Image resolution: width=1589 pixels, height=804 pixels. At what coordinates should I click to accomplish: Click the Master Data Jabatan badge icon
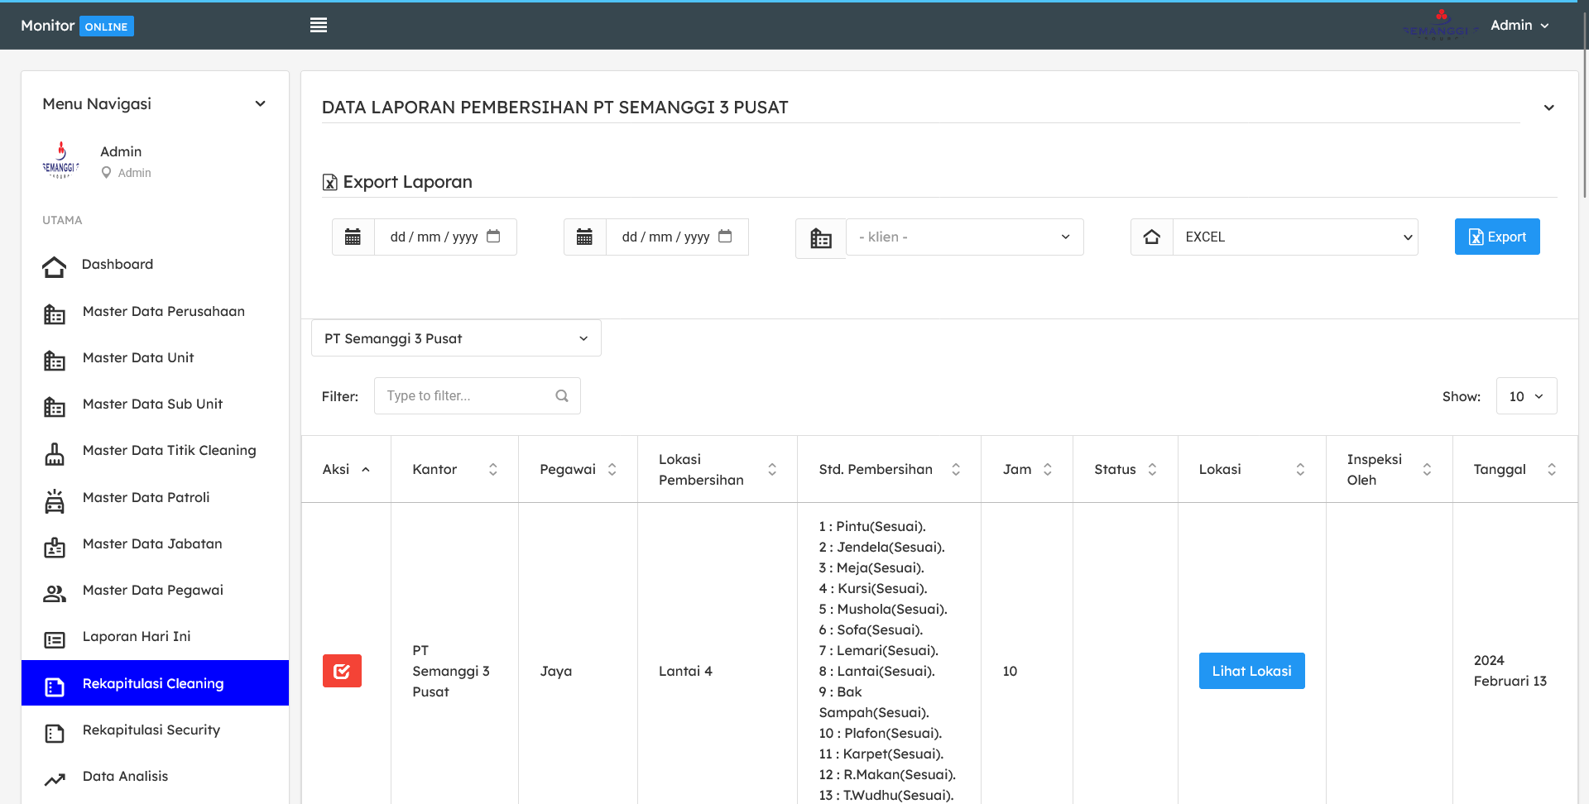(55, 547)
